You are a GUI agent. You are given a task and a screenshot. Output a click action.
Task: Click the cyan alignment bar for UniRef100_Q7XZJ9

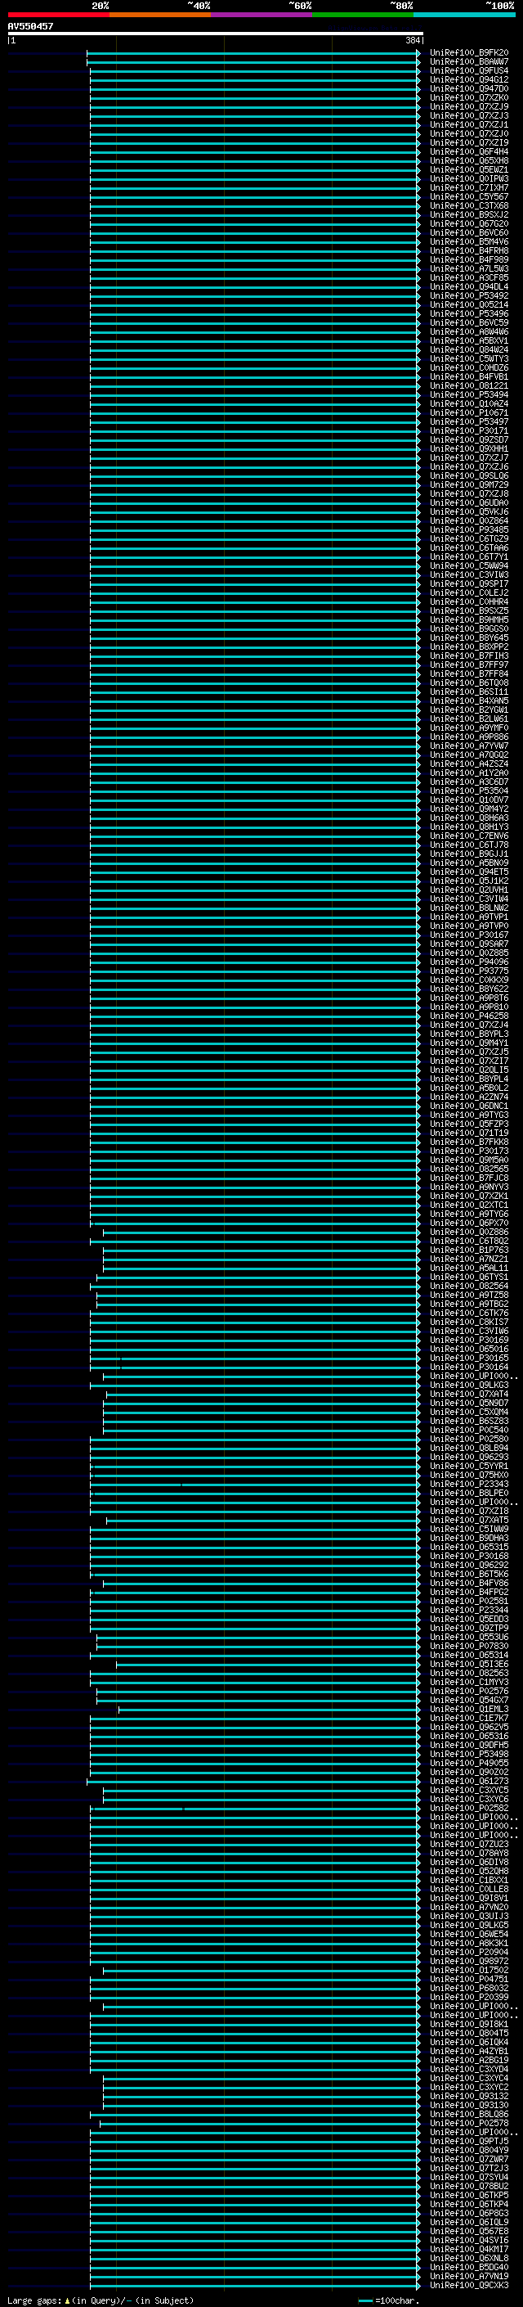[x=255, y=106]
